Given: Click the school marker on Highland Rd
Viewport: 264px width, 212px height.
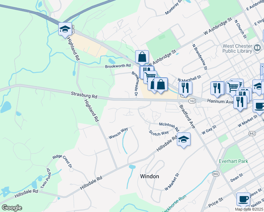Looking at the screenshot, I should pos(65,29).
